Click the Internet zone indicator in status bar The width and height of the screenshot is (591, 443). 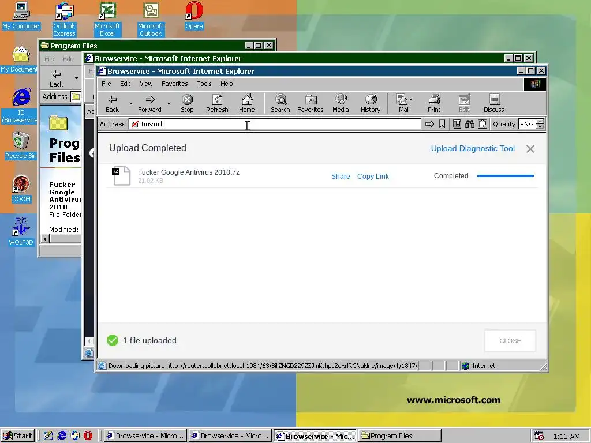coord(478,366)
